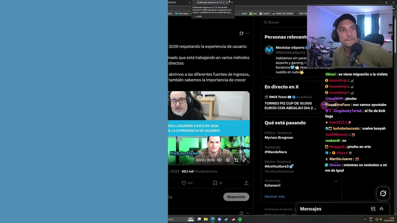Screen dimensions: 397x223
Task: Click chat username Strawn
Action: click(335, 165)
